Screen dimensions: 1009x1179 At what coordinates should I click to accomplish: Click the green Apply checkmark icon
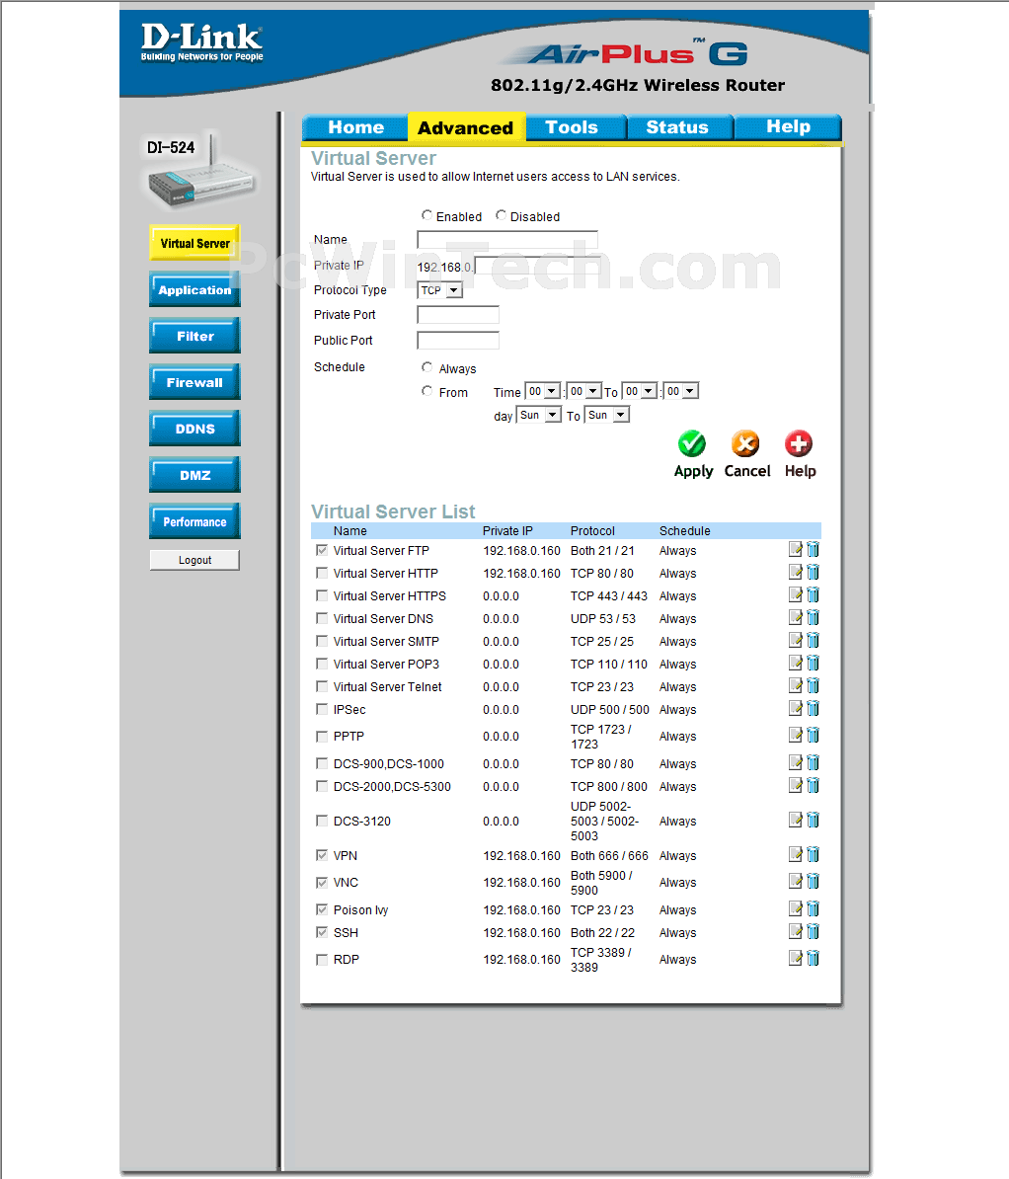pos(692,443)
